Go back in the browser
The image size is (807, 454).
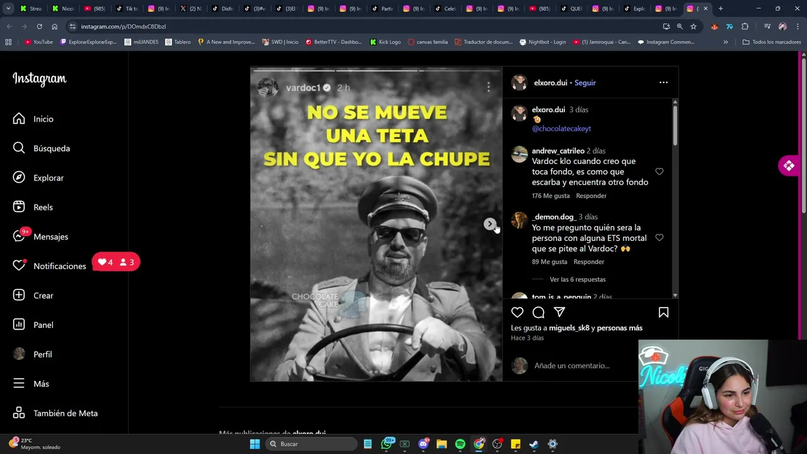click(x=9, y=26)
